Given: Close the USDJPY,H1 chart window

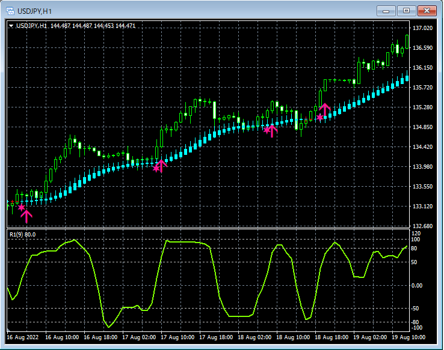Looking at the screenshot, I should pos(427,11).
